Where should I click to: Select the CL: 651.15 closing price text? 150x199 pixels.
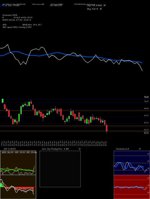(56, 5)
